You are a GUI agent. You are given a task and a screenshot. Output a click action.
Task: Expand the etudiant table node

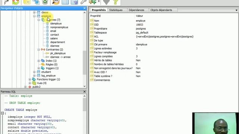[34, 72]
